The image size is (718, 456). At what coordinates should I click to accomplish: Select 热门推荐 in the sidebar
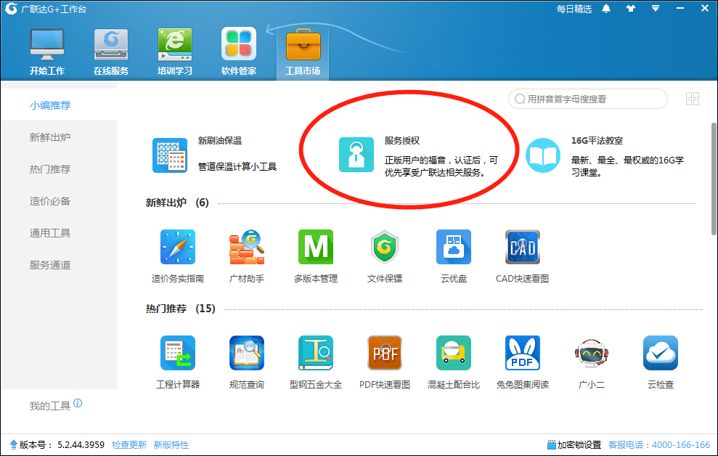(50, 169)
